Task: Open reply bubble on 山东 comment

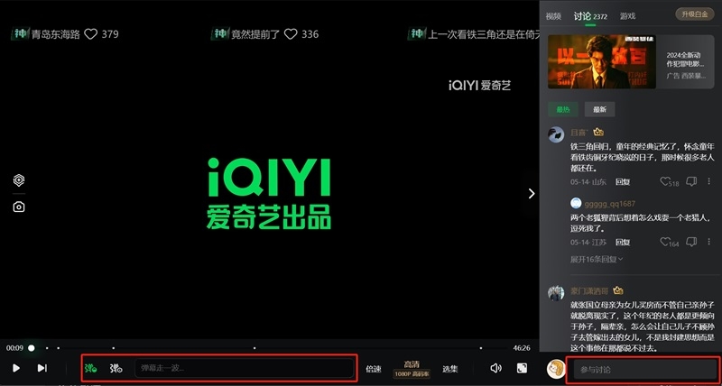Action: click(x=691, y=182)
